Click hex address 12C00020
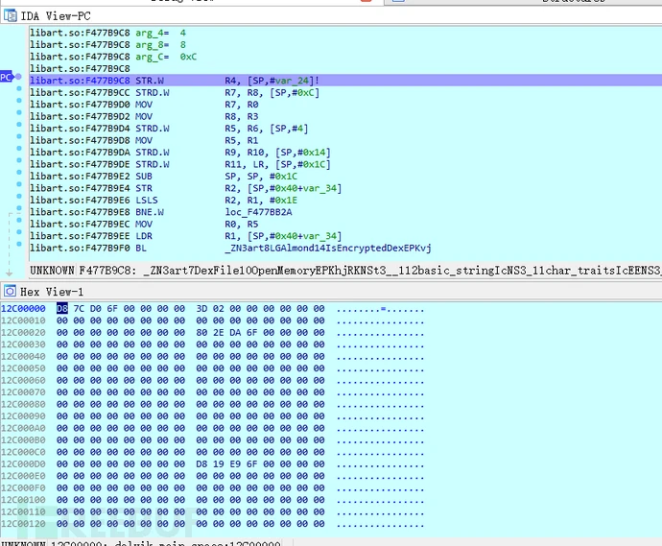This screenshot has height=546, width=662. click(23, 333)
